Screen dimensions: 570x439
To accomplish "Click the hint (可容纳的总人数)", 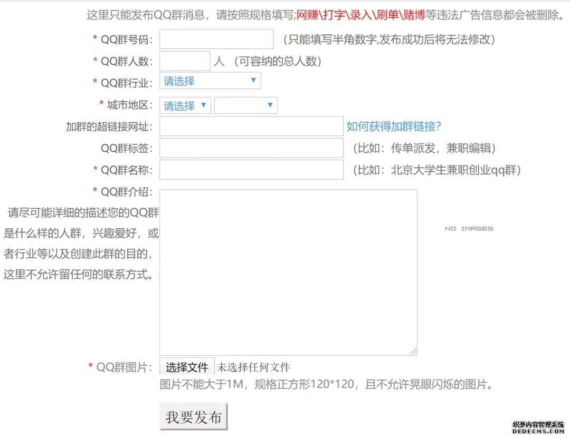I will point(278,61).
